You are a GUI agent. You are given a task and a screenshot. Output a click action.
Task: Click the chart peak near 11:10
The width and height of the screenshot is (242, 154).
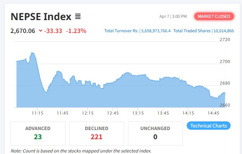pyautogui.click(x=33, y=53)
